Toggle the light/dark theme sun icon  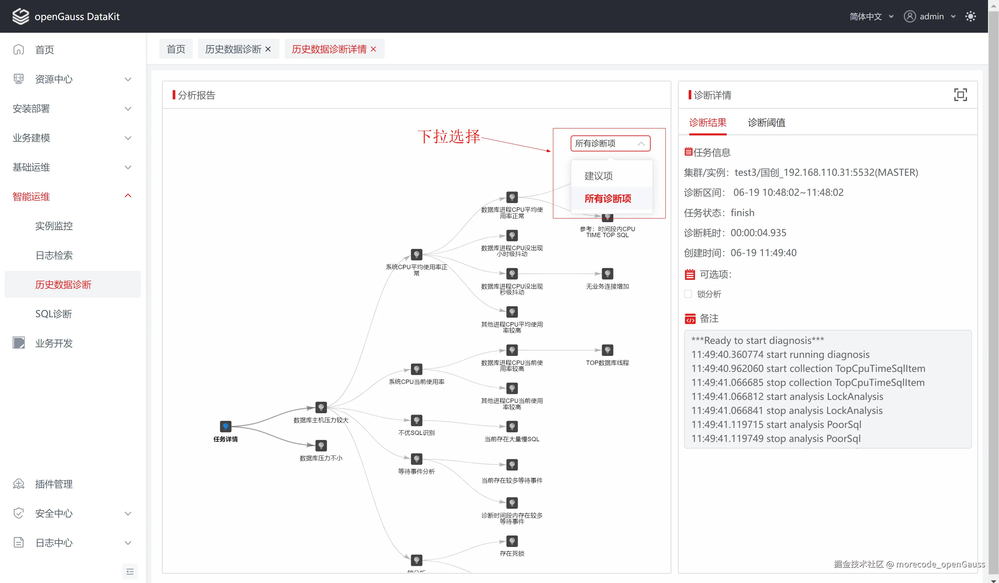pos(970,16)
